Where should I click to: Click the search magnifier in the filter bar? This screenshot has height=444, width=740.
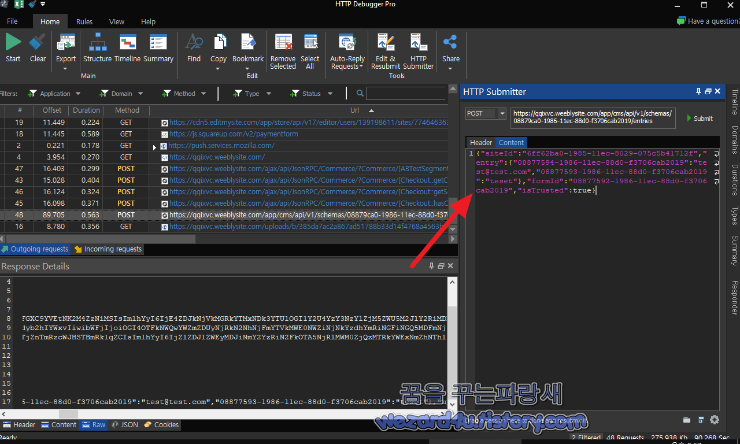360,94
